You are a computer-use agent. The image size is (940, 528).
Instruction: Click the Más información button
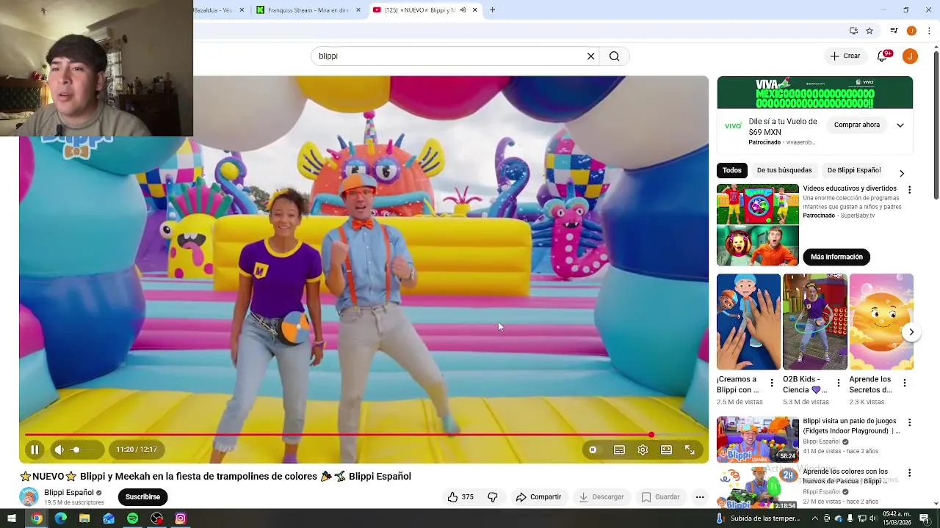pos(836,257)
